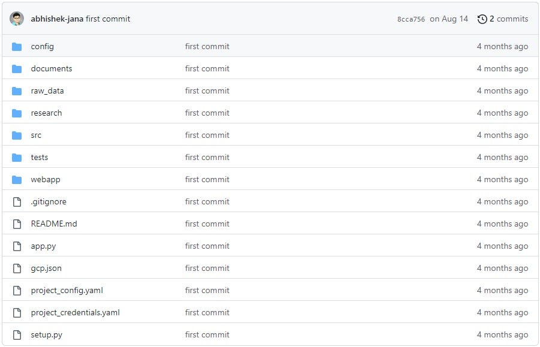Click the commits history clock icon
The height and width of the screenshot is (347, 540).
click(x=482, y=19)
